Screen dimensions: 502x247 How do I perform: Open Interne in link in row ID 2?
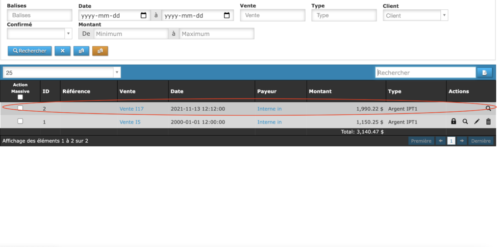pos(270,109)
